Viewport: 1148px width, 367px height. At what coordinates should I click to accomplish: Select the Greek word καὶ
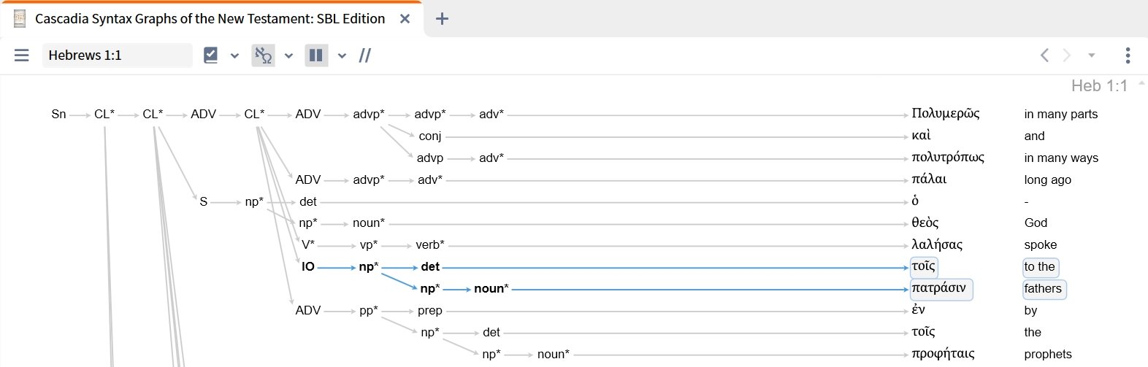[922, 136]
